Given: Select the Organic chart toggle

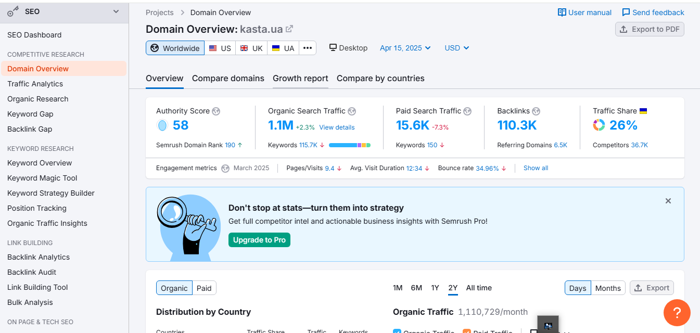Looking at the screenshot, I should [x=174, y=288].
